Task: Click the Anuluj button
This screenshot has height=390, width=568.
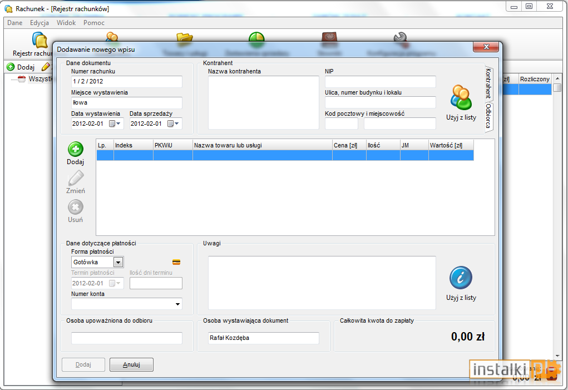Action: pos(131,364)
